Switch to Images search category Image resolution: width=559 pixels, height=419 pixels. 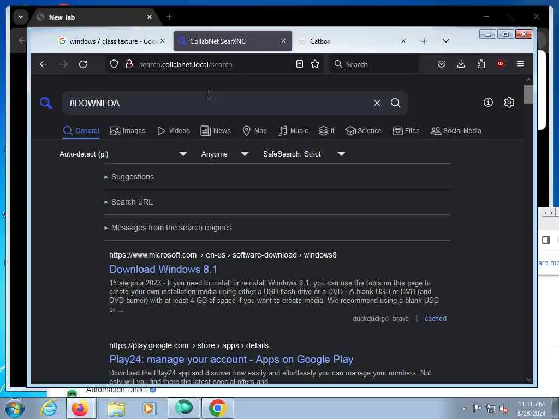pos(128,131)
